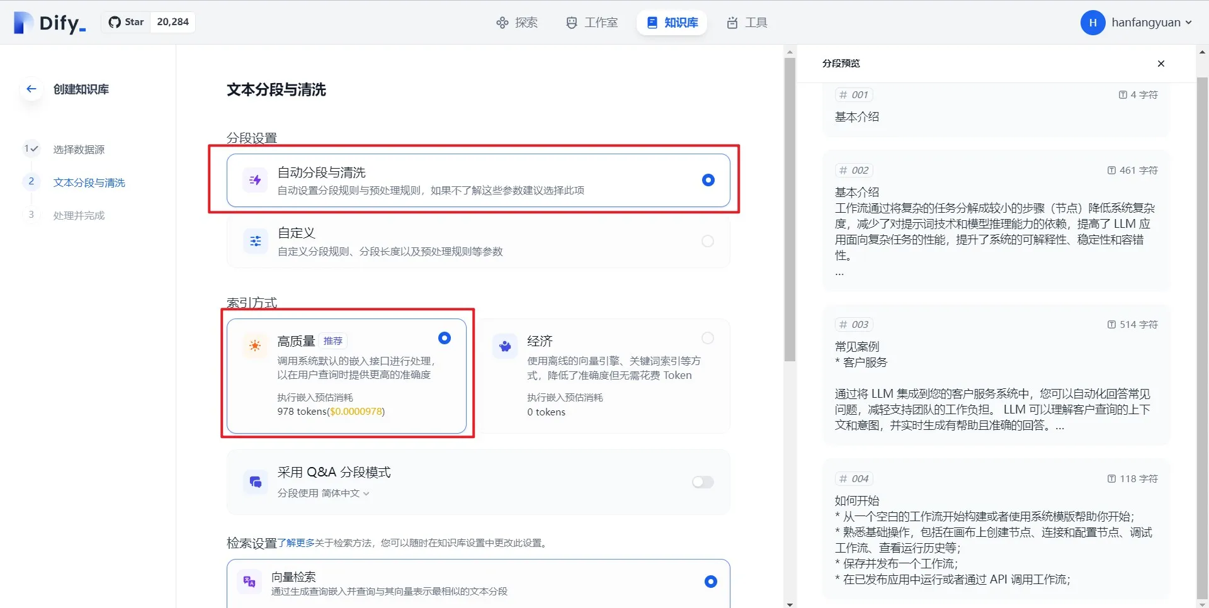This screenshot has height=608, width=1209.
Task: Go to the 工具 tab
Action: [x=747, y=23]
